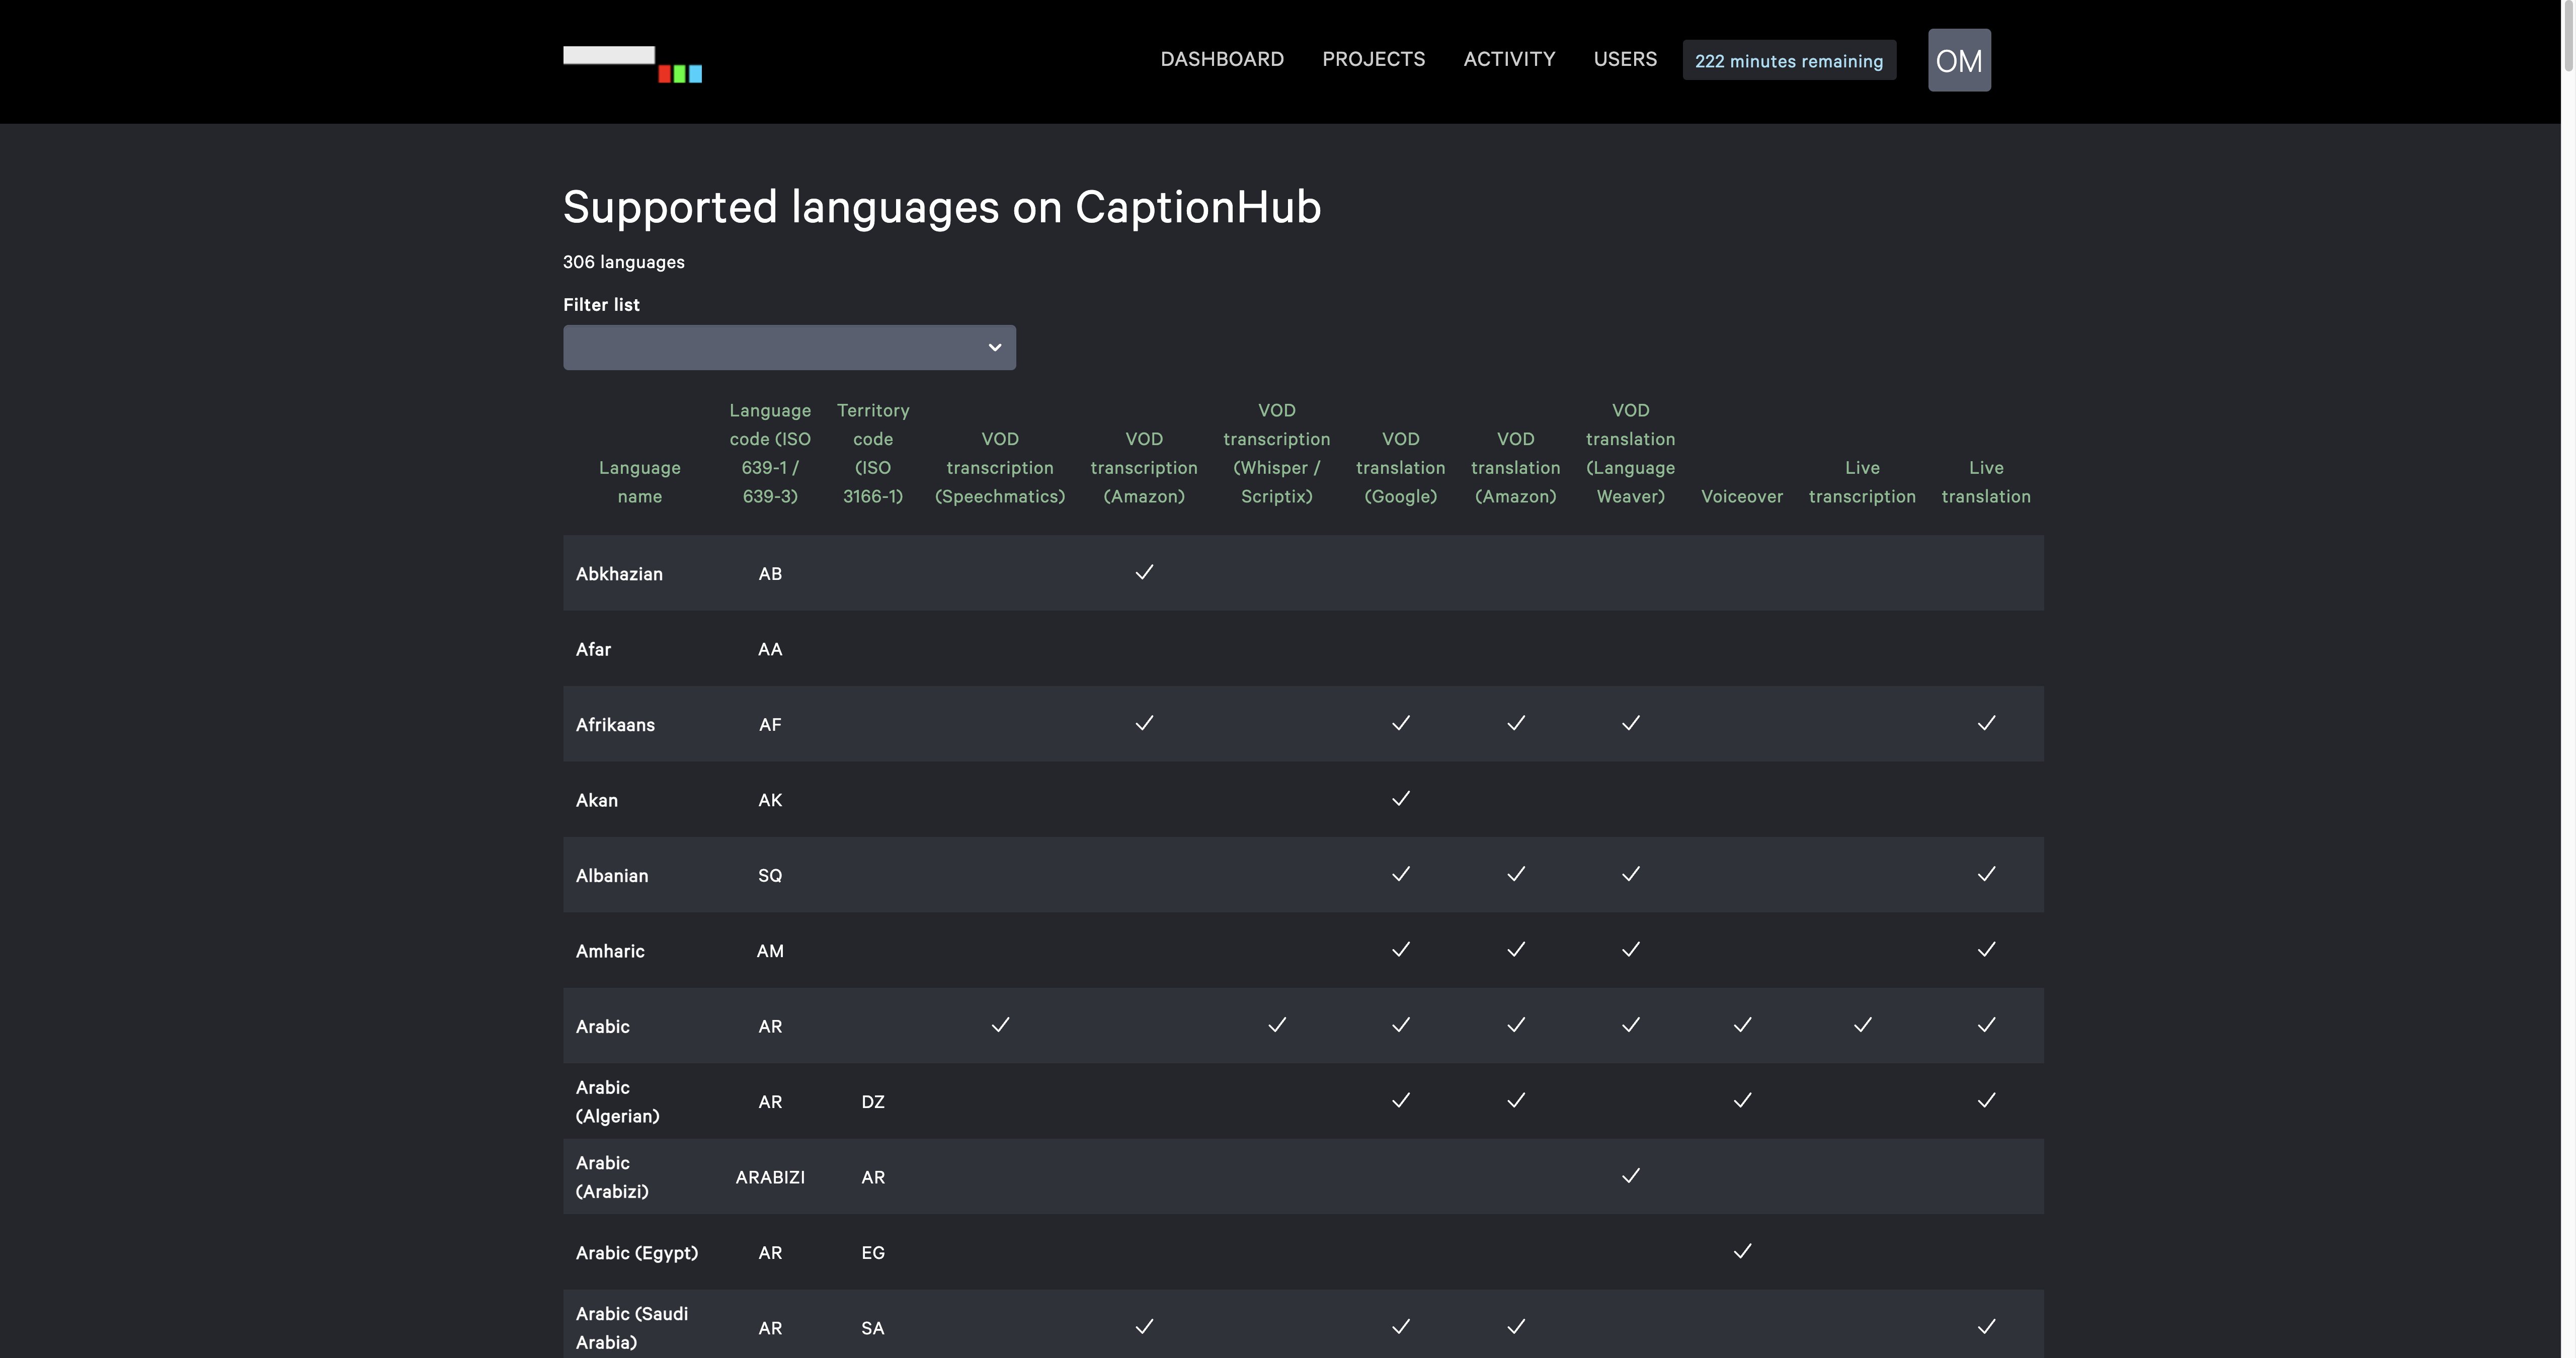Click Amharic's VOD translation (Amazon) checkmark
The width and height of the screenshot is (2576, 1358).
1515,950
